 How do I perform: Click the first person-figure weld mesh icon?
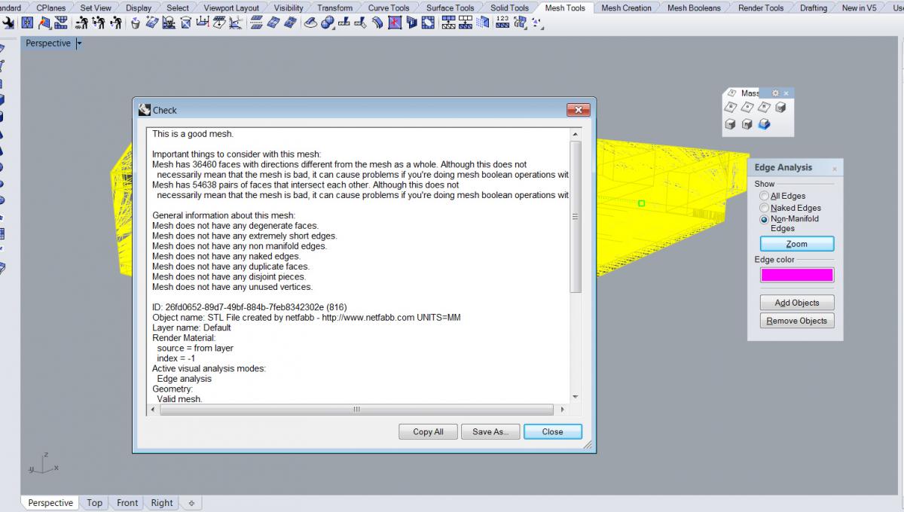pyautogui.click(x=82, y=23)
